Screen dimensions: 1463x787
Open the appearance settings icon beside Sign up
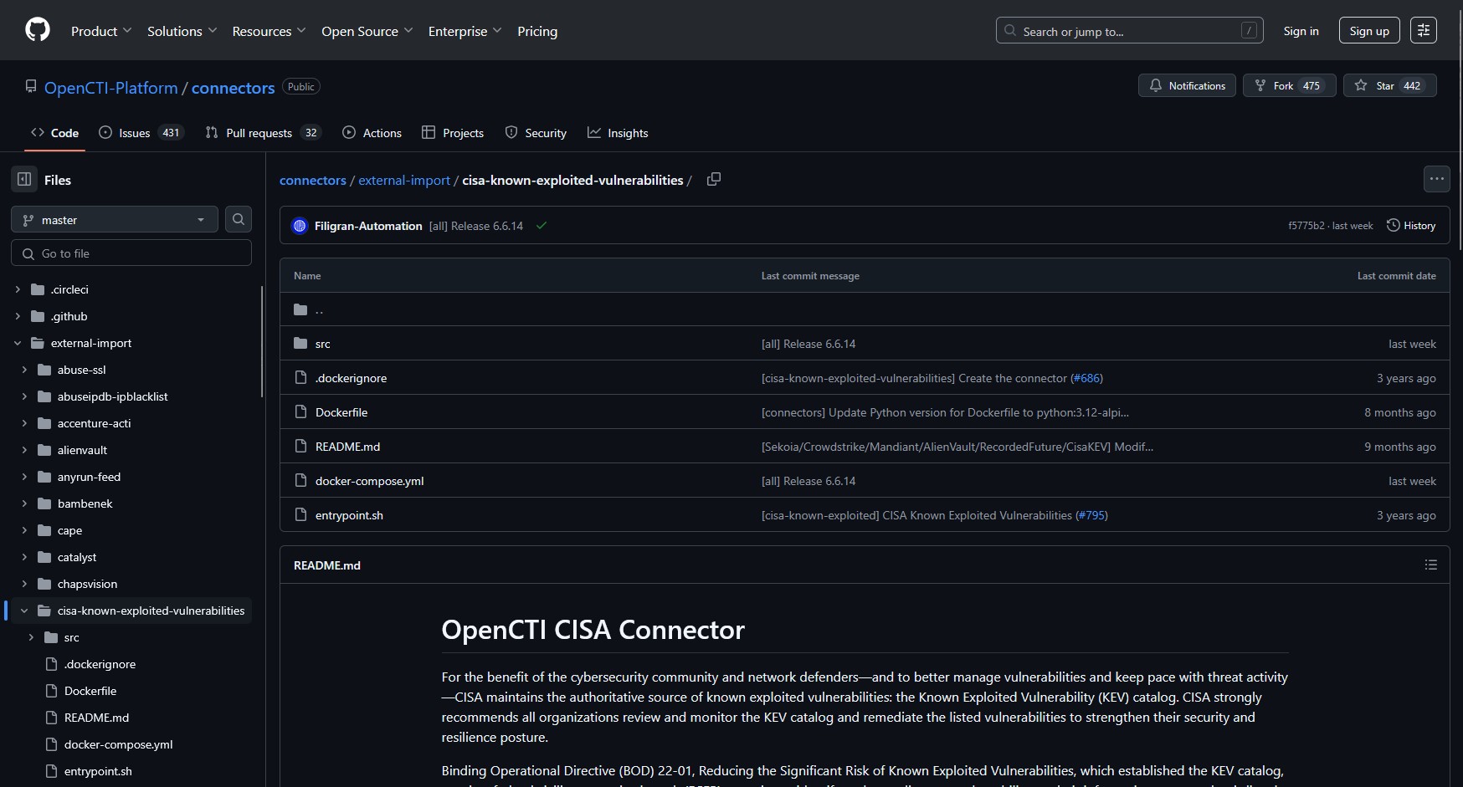pyautogui.click(x=1423, y=30)
